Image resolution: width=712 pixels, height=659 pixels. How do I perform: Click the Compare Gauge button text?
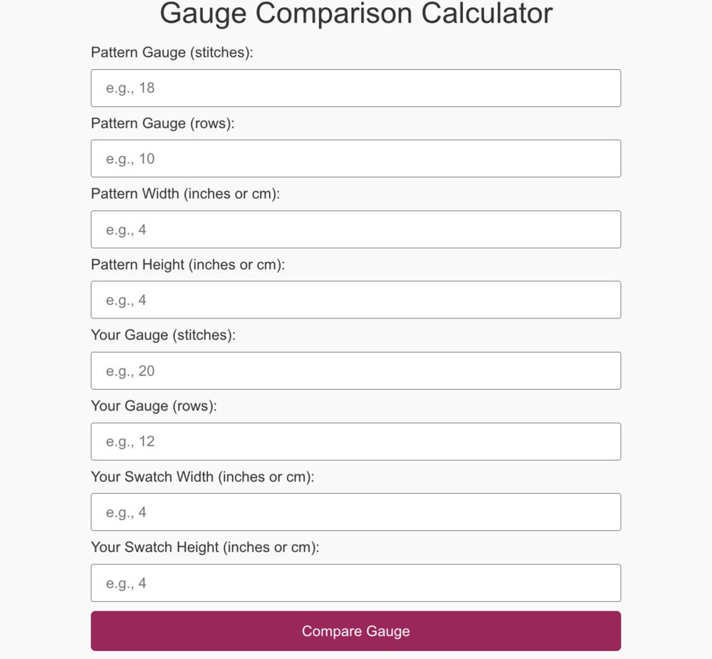[x=356, y=631]
